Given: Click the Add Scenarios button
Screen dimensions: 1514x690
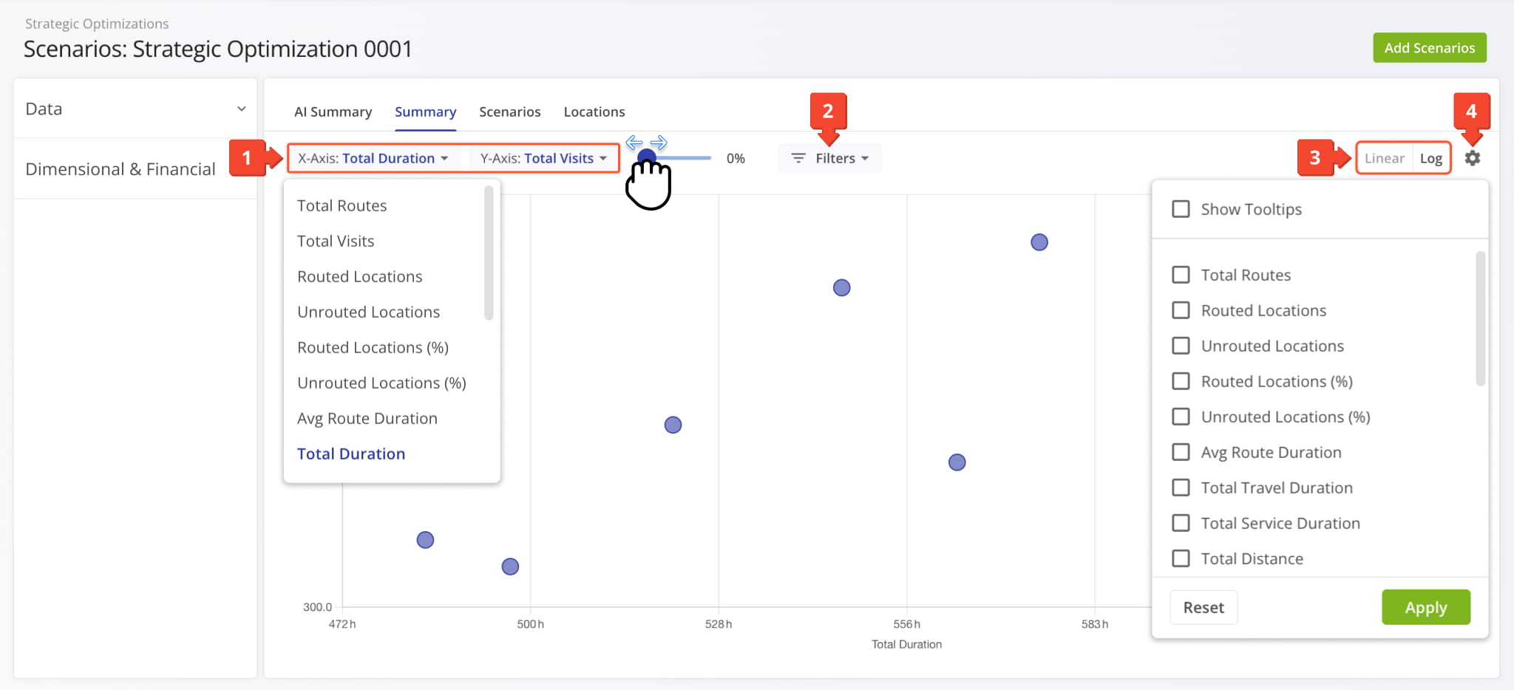Looking at the screenshot, I should click(x=1430, y=47).
